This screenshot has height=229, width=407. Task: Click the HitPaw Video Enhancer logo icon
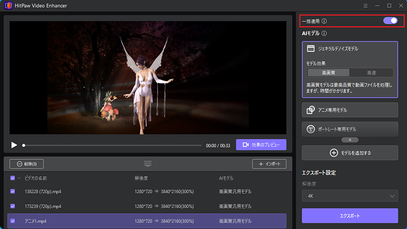8,6
